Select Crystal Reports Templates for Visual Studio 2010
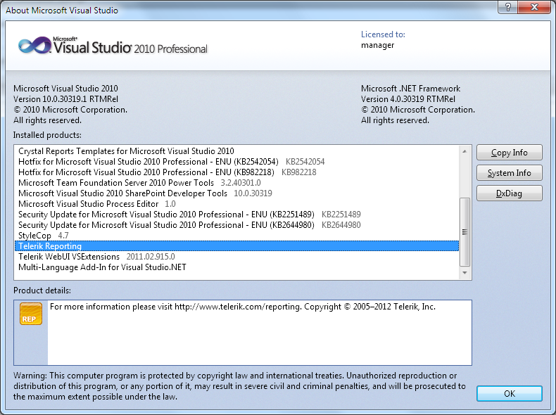 (x=236, y=151)
